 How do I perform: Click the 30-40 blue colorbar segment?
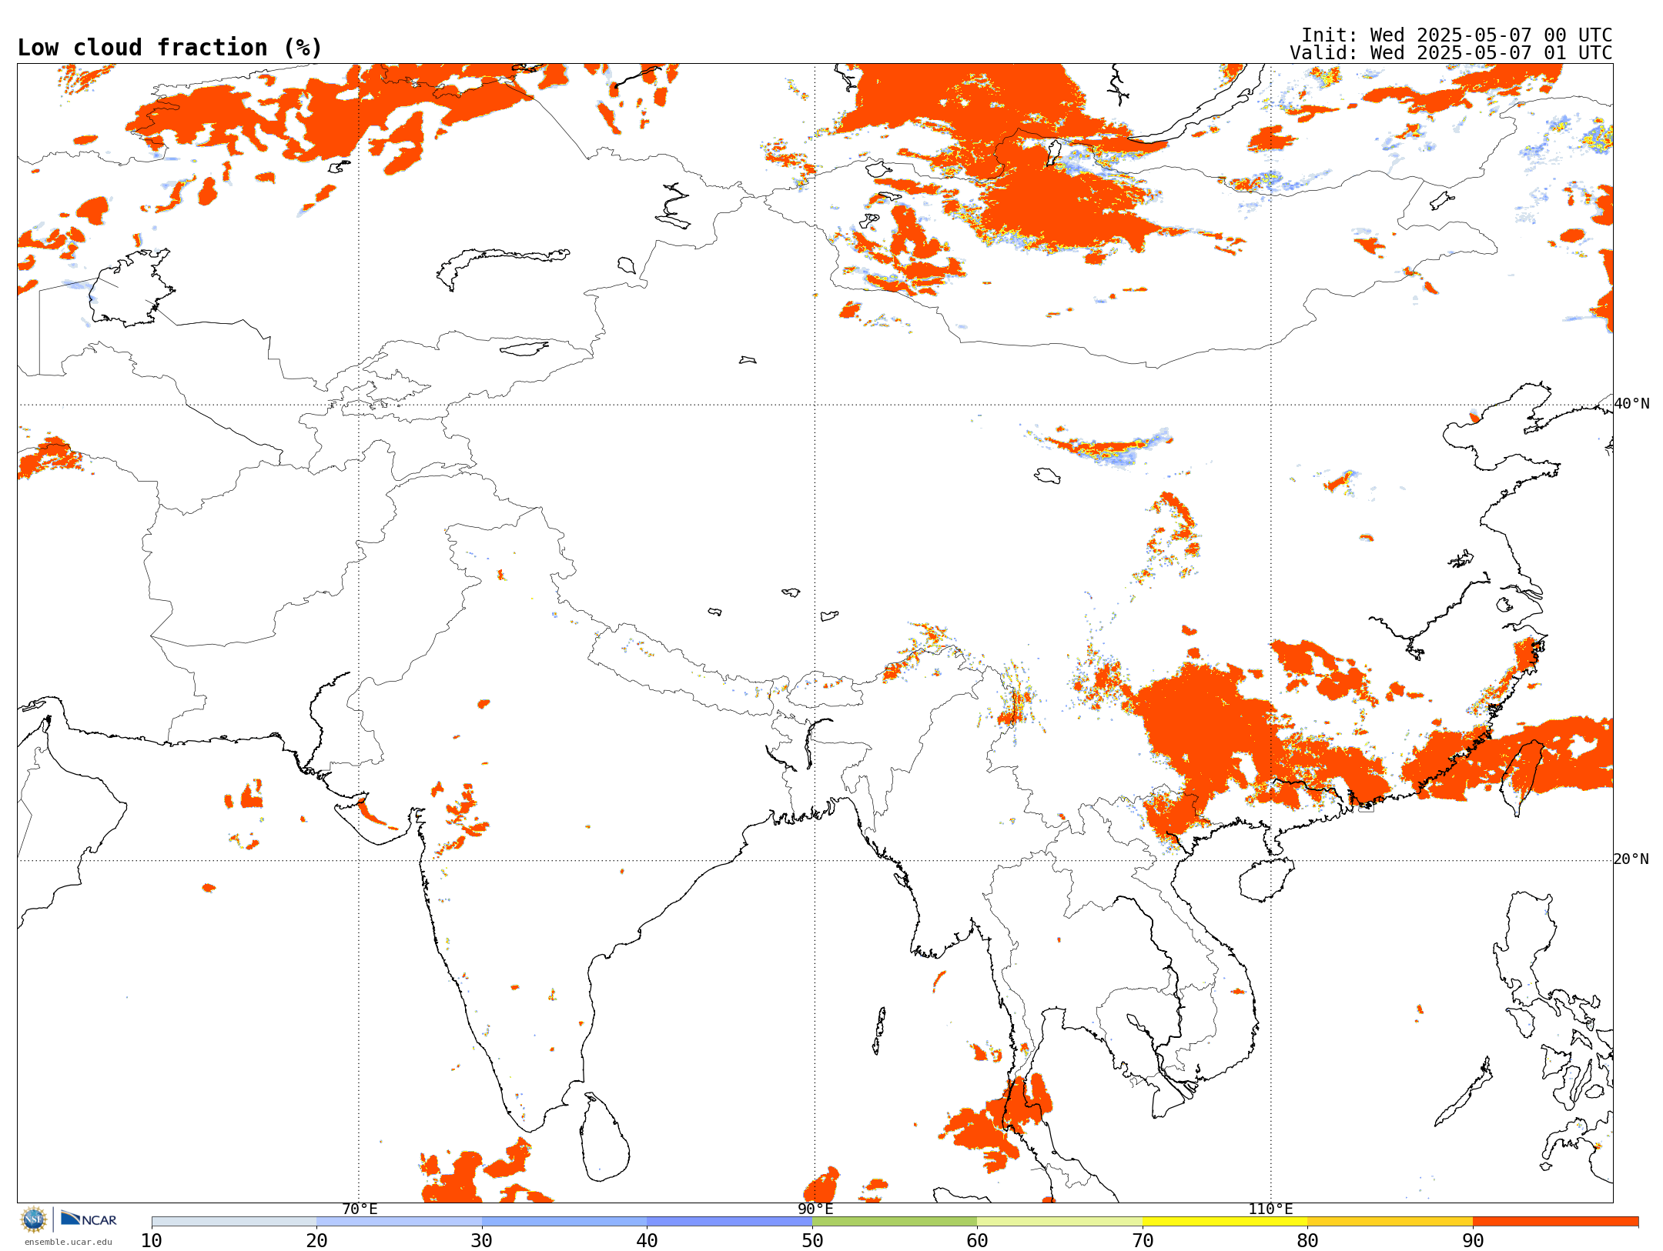click(564, 1222)
